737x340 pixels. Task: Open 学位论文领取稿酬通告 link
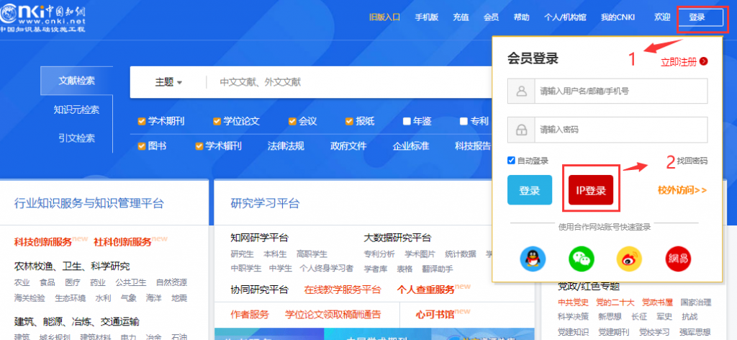click(x=333, y=314)
